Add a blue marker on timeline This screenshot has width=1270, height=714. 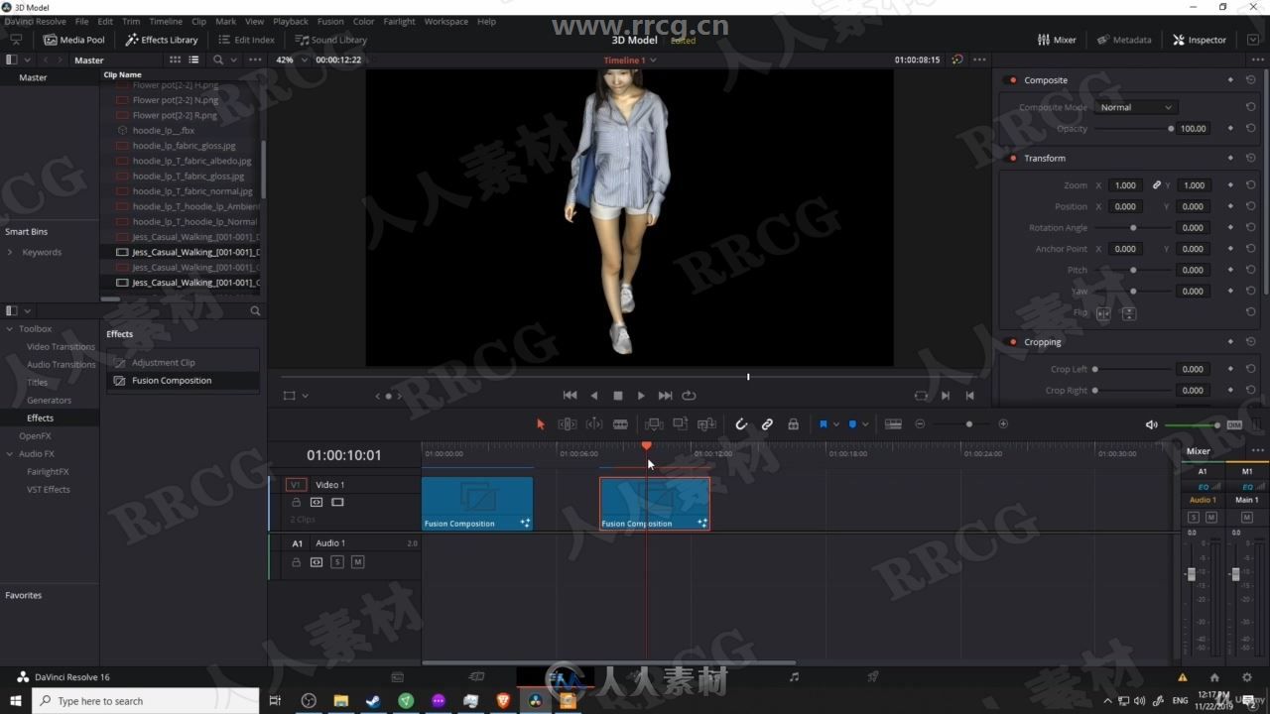[x=852, y=424]
